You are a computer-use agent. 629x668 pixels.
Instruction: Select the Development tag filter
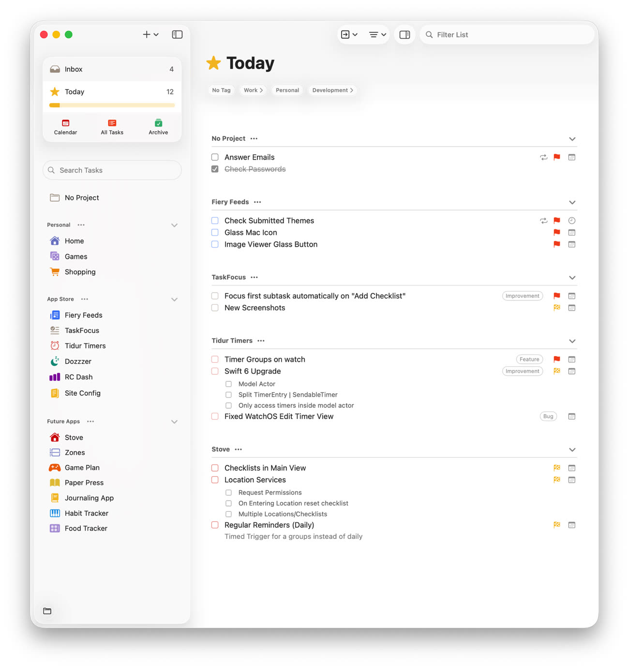coord(332,90)
